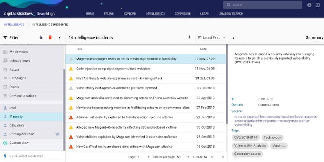The image size is (324, 162).
Task: Click the top Search input field
Action: pos(262,5)
